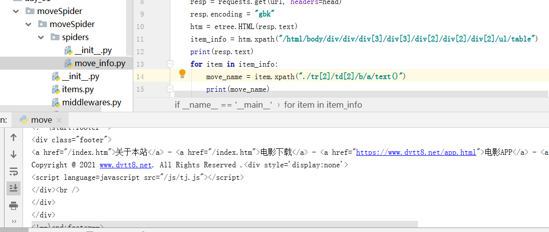Toggle scroll to end of console
Viewport: 549px width, 232px height.
(14, 188)
